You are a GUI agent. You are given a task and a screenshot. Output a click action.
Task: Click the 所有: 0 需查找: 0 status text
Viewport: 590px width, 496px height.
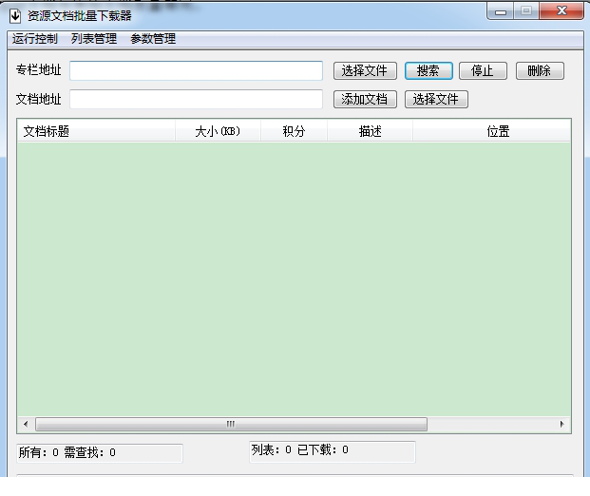click(67, 452)
